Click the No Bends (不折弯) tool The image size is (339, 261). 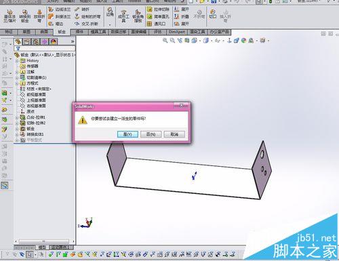(x=199, y=14)
